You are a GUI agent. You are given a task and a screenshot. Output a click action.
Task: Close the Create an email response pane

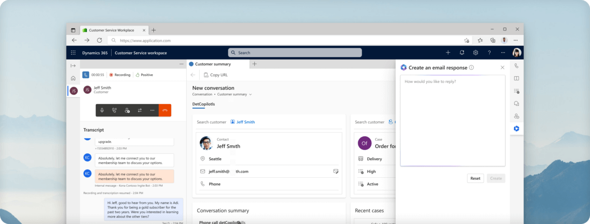point(502,67)
